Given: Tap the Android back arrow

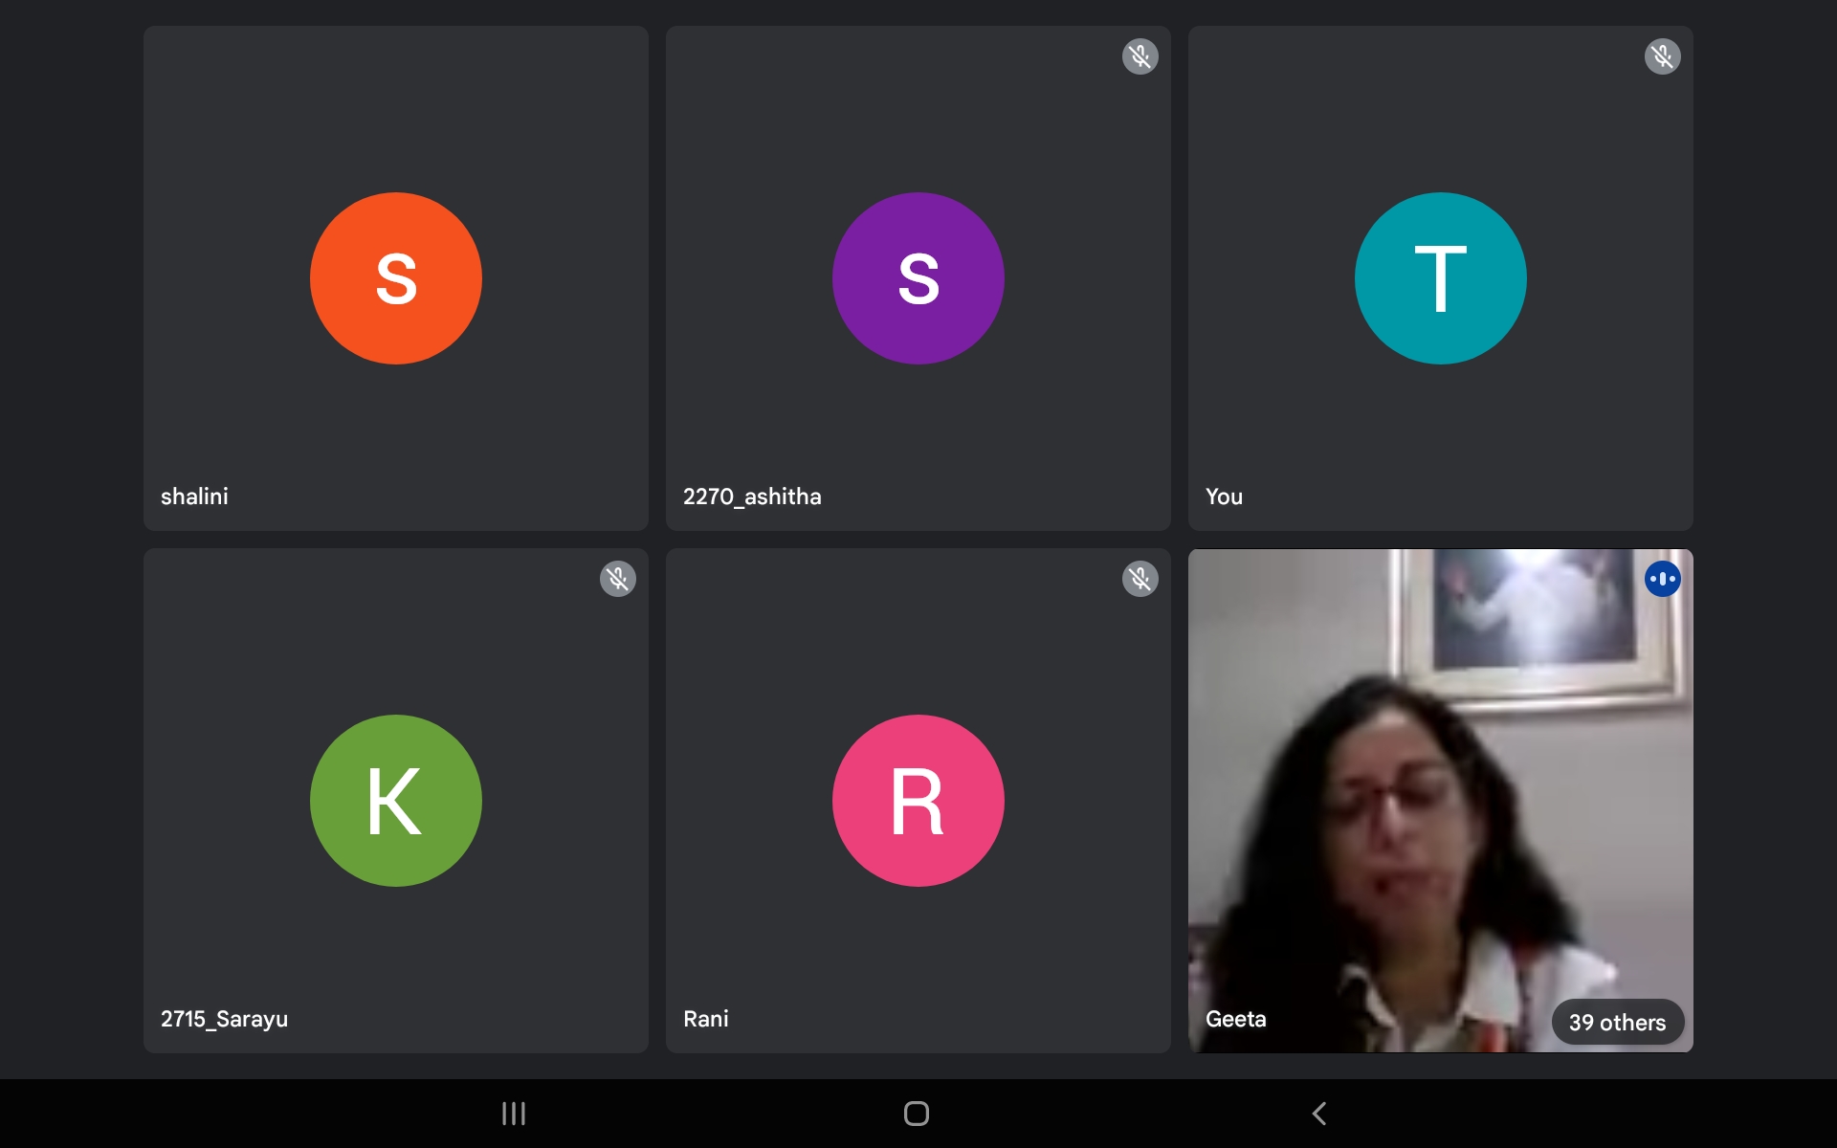Looking at the screenshot, I should coord(1319,1114).
